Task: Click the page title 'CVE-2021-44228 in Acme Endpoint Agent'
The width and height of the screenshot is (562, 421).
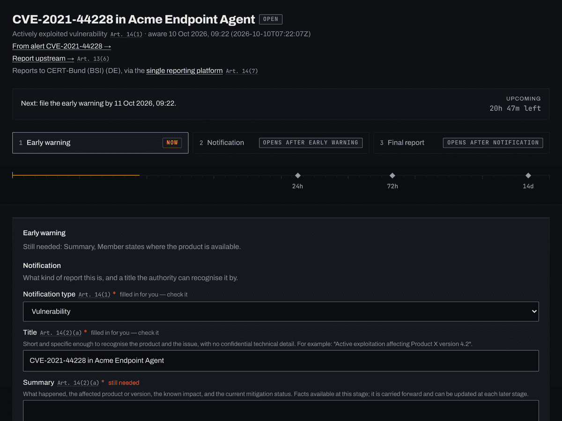Action: 133,19
